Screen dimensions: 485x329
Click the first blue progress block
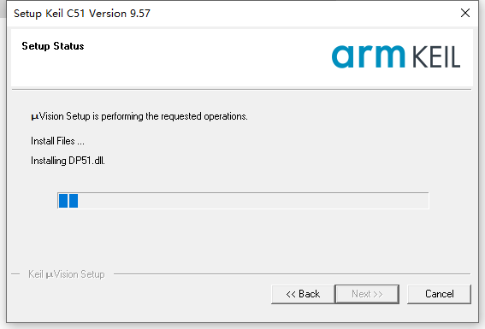[x=63, y=201]
